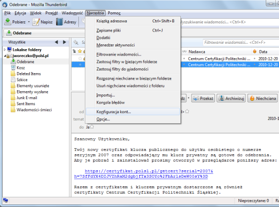This screenshot has height=207, width=279.
Task: Click the Pobierz download mail icon
Action: click(7, 22)
